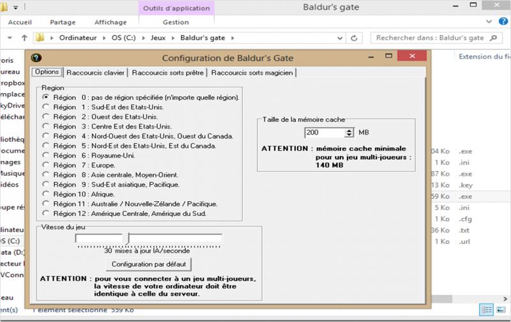This screenshot has height=322, width=511.
Task: Choose Région 9 Sud-Est asiatique, Pacifique
Action: [111, 185]
